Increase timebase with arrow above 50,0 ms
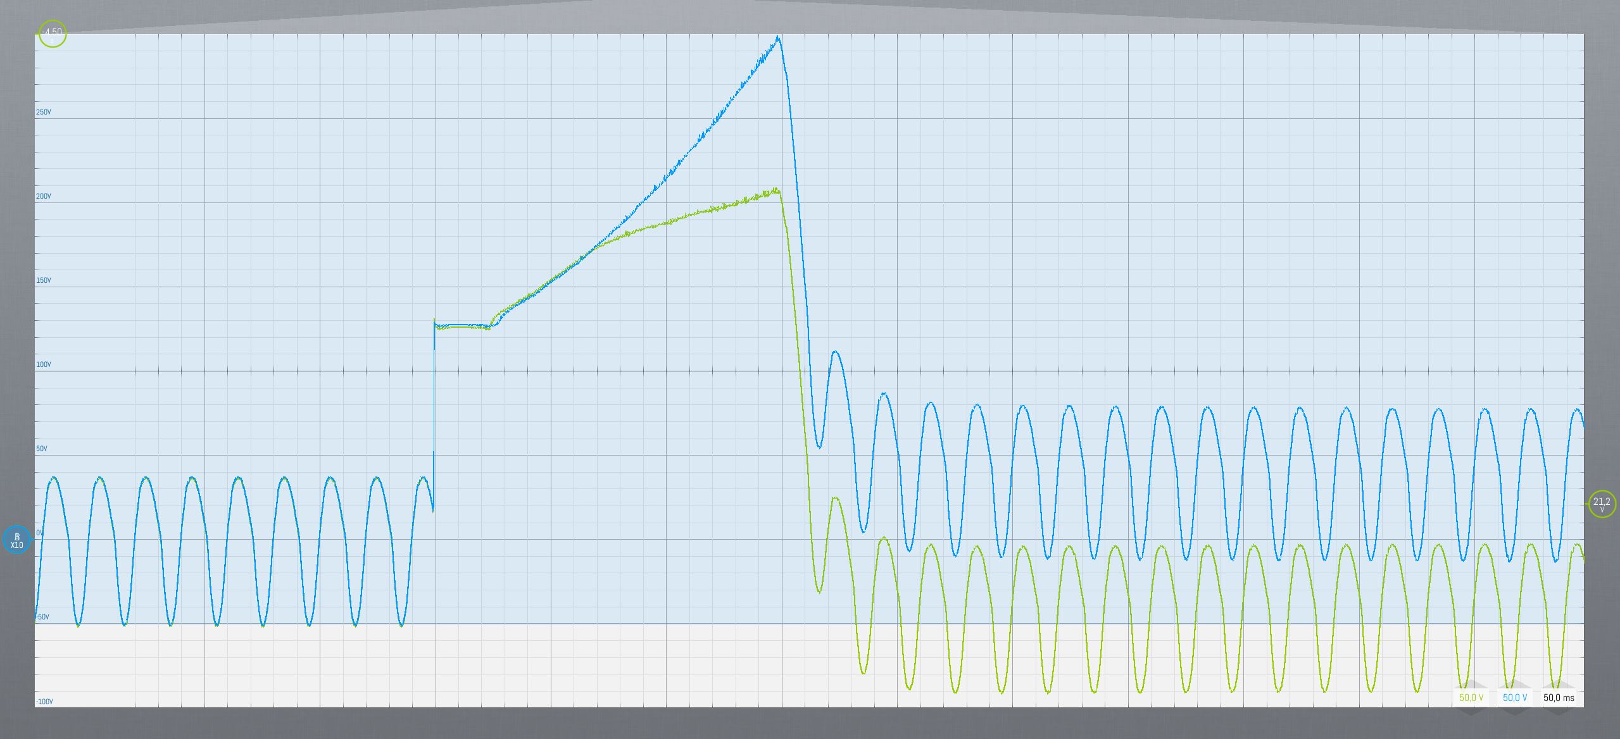Viewport: 1620px width, 739px height. [1559, 685]
